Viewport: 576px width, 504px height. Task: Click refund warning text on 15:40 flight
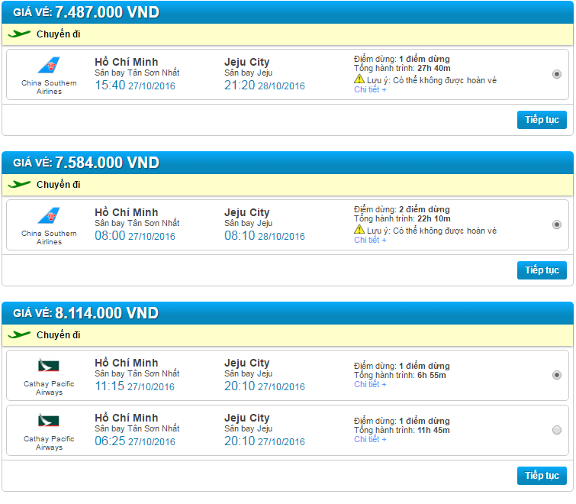(x=432, y=80)
